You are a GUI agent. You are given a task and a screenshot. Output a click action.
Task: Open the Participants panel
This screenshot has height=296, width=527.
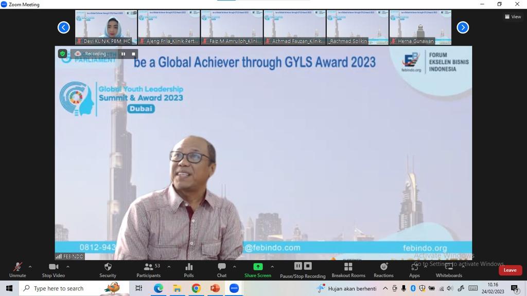pyautogui.click(x=148, y=270)
